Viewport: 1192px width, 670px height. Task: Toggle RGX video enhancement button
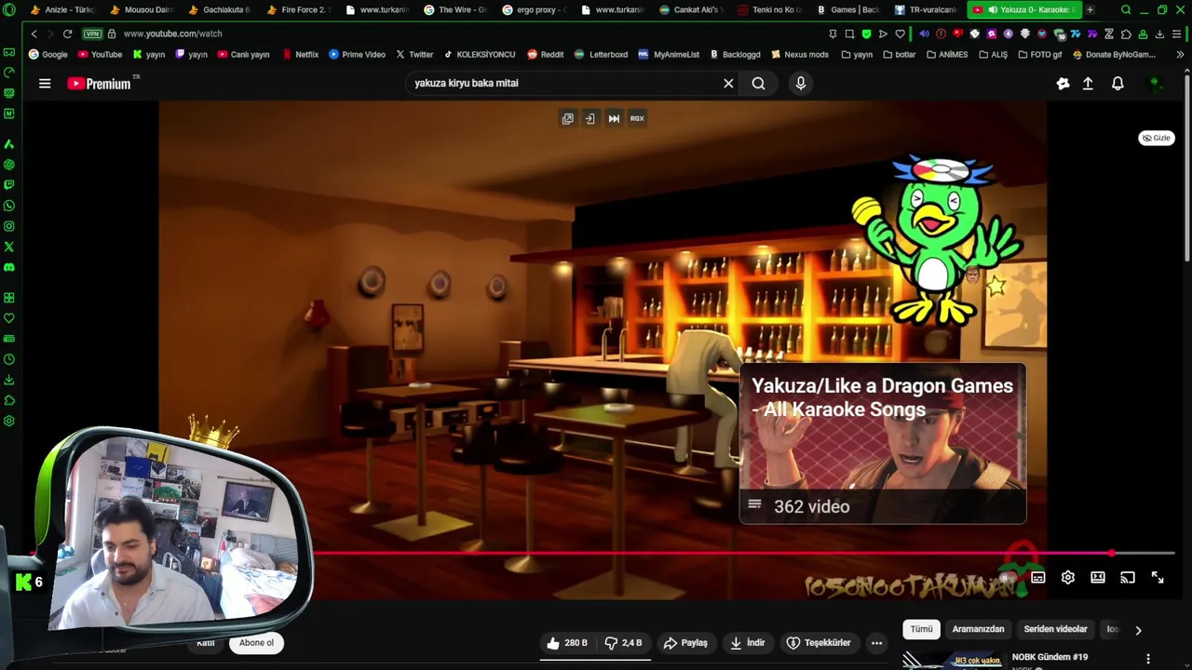click(637, 118)
